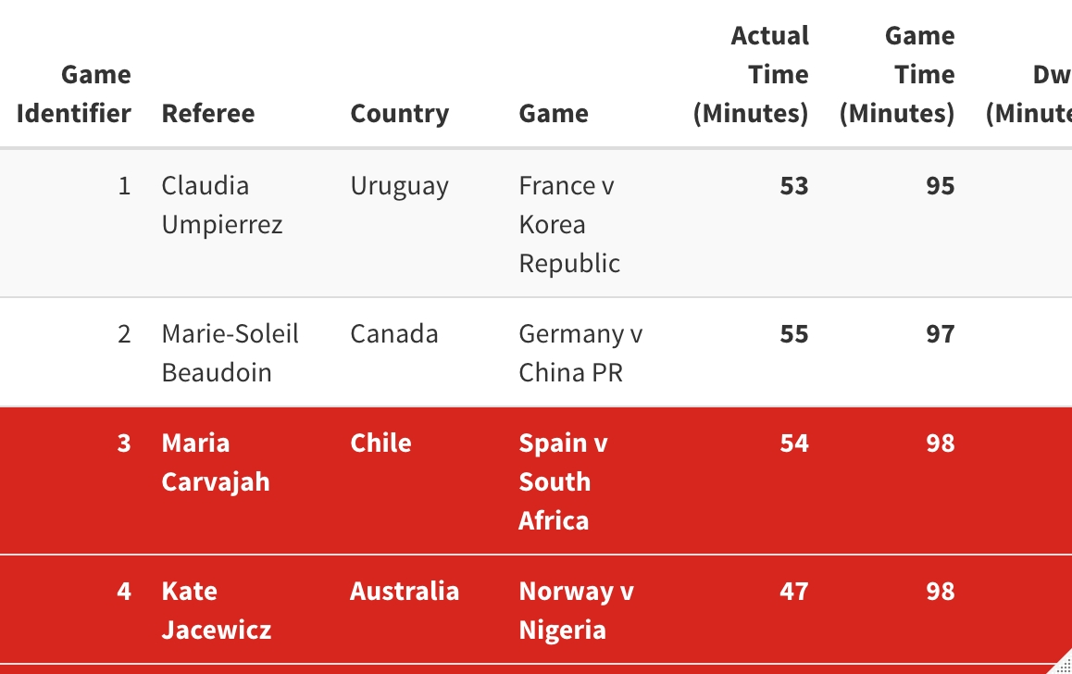The width and height of the screenshot is (1072, 674).
Task: Click Germany v China PR cell
Action: [581, 353]
